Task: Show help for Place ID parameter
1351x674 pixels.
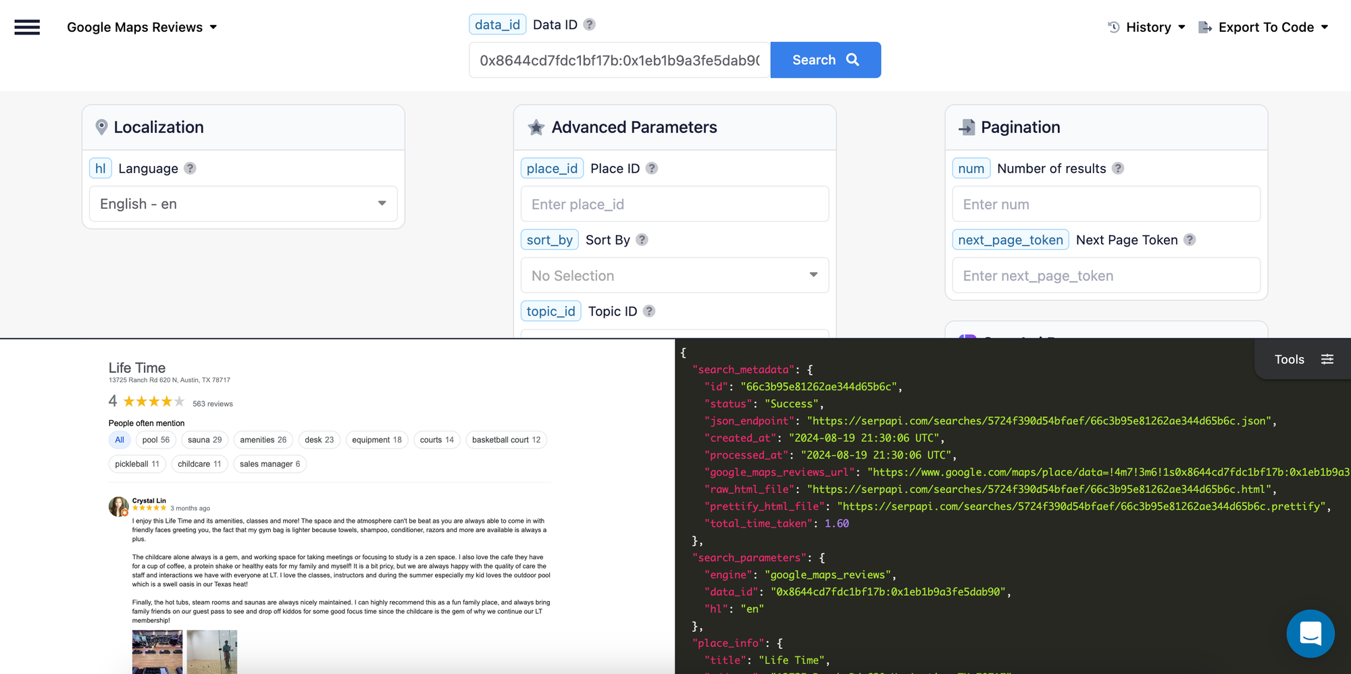Action: [x=652, y=168]
